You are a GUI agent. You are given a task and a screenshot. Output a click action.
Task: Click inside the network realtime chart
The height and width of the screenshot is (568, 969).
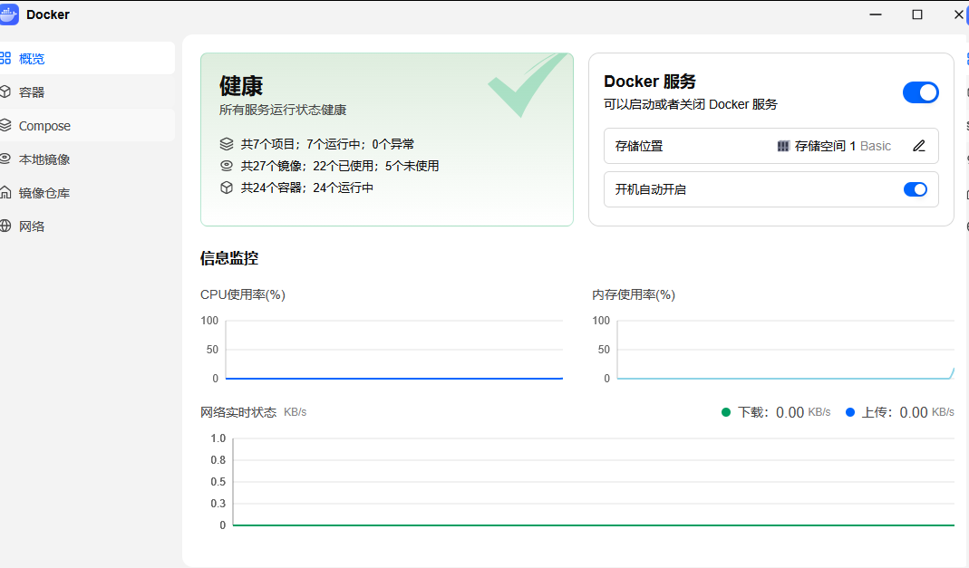tap(593, 482)
